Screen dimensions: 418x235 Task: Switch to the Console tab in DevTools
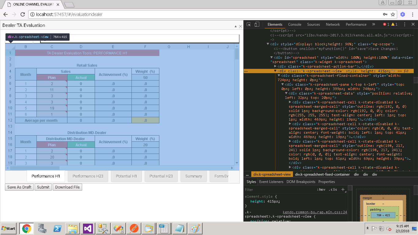[x=294, y=24]
